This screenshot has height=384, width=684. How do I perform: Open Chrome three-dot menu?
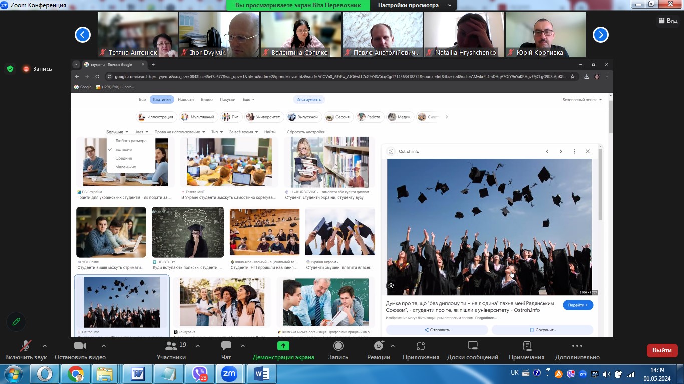click(607, 76)
